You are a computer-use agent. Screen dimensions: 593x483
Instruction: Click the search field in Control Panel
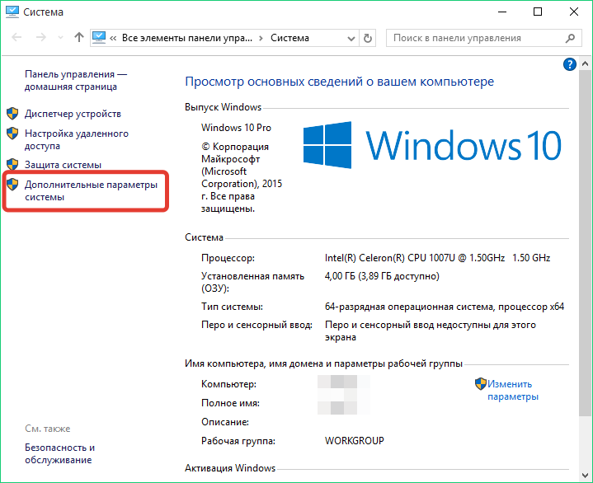click(483, 38)
